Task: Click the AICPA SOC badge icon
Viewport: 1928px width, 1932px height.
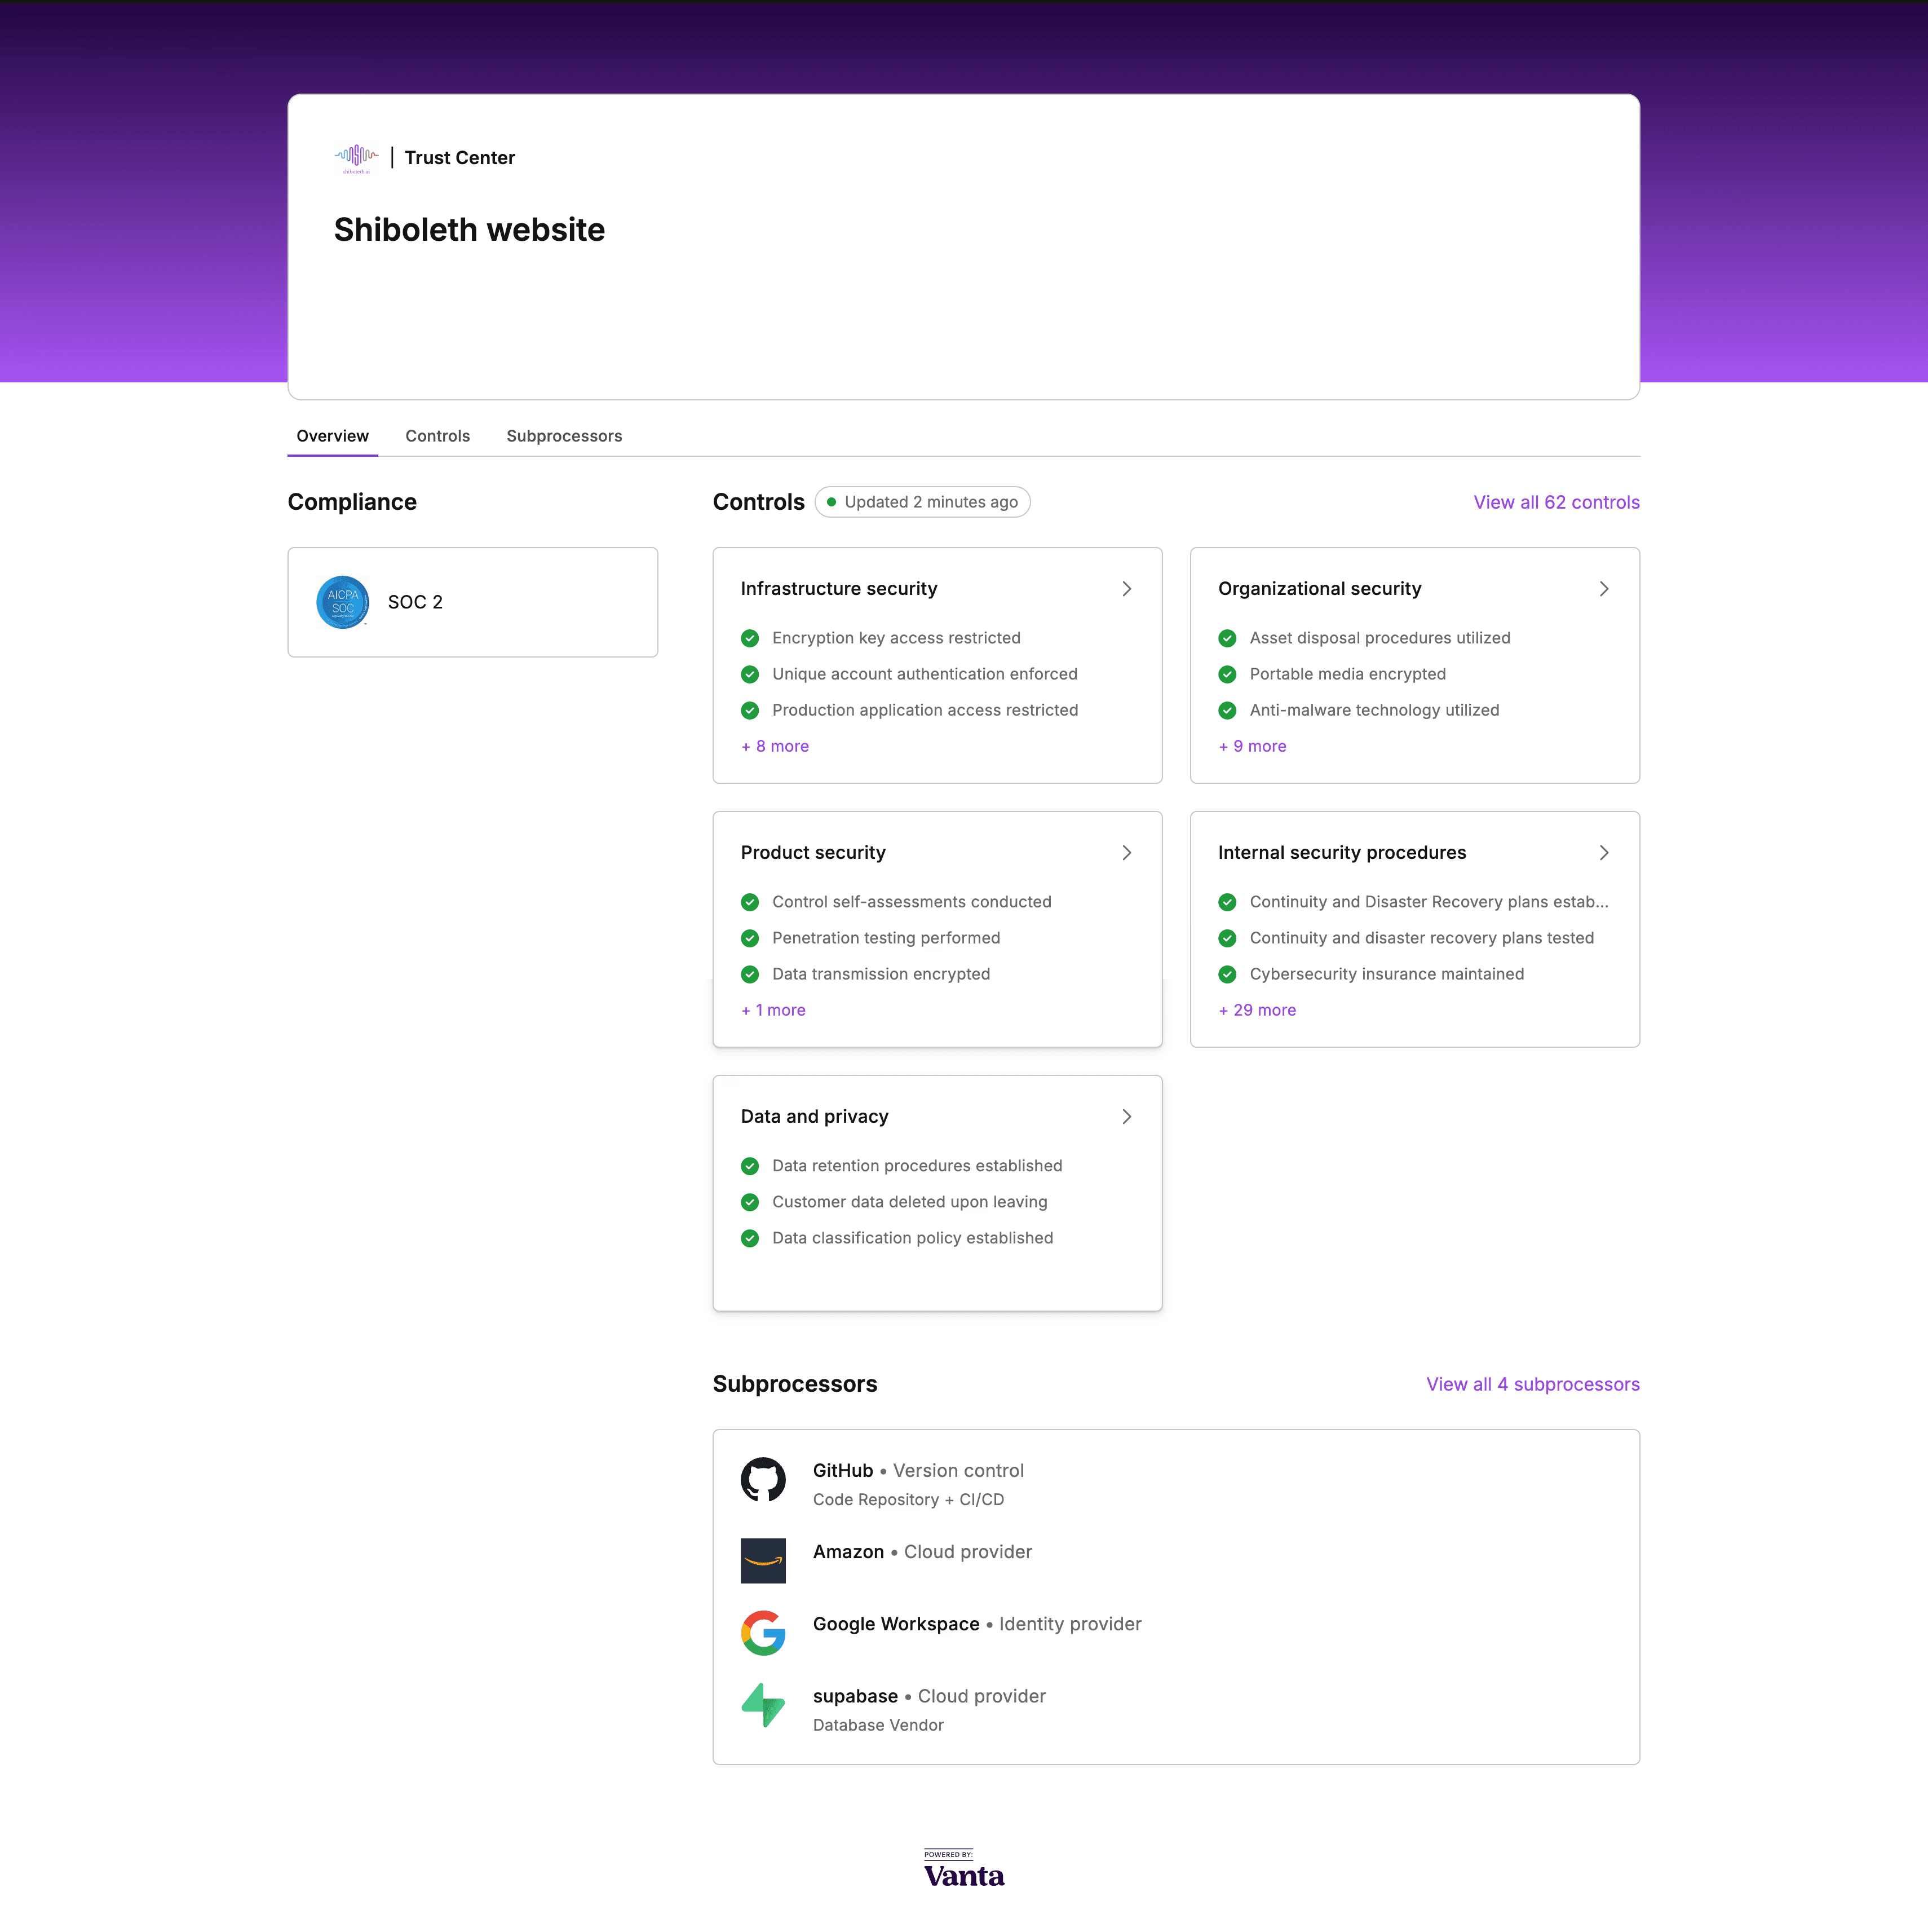Action: [343, 602]
